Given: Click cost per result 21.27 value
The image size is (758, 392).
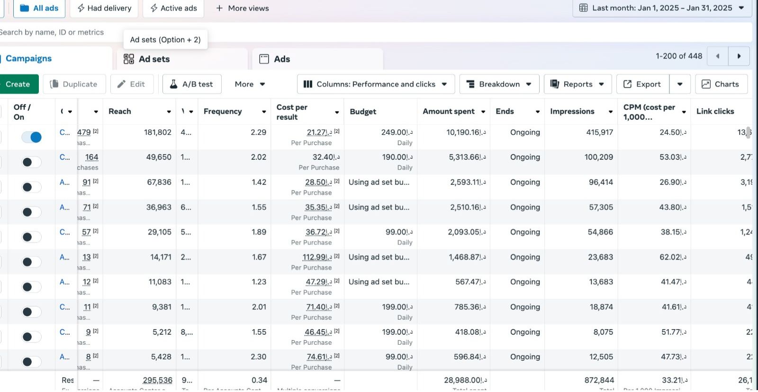Looking at the screenshot, I should [x=319, y=132].
